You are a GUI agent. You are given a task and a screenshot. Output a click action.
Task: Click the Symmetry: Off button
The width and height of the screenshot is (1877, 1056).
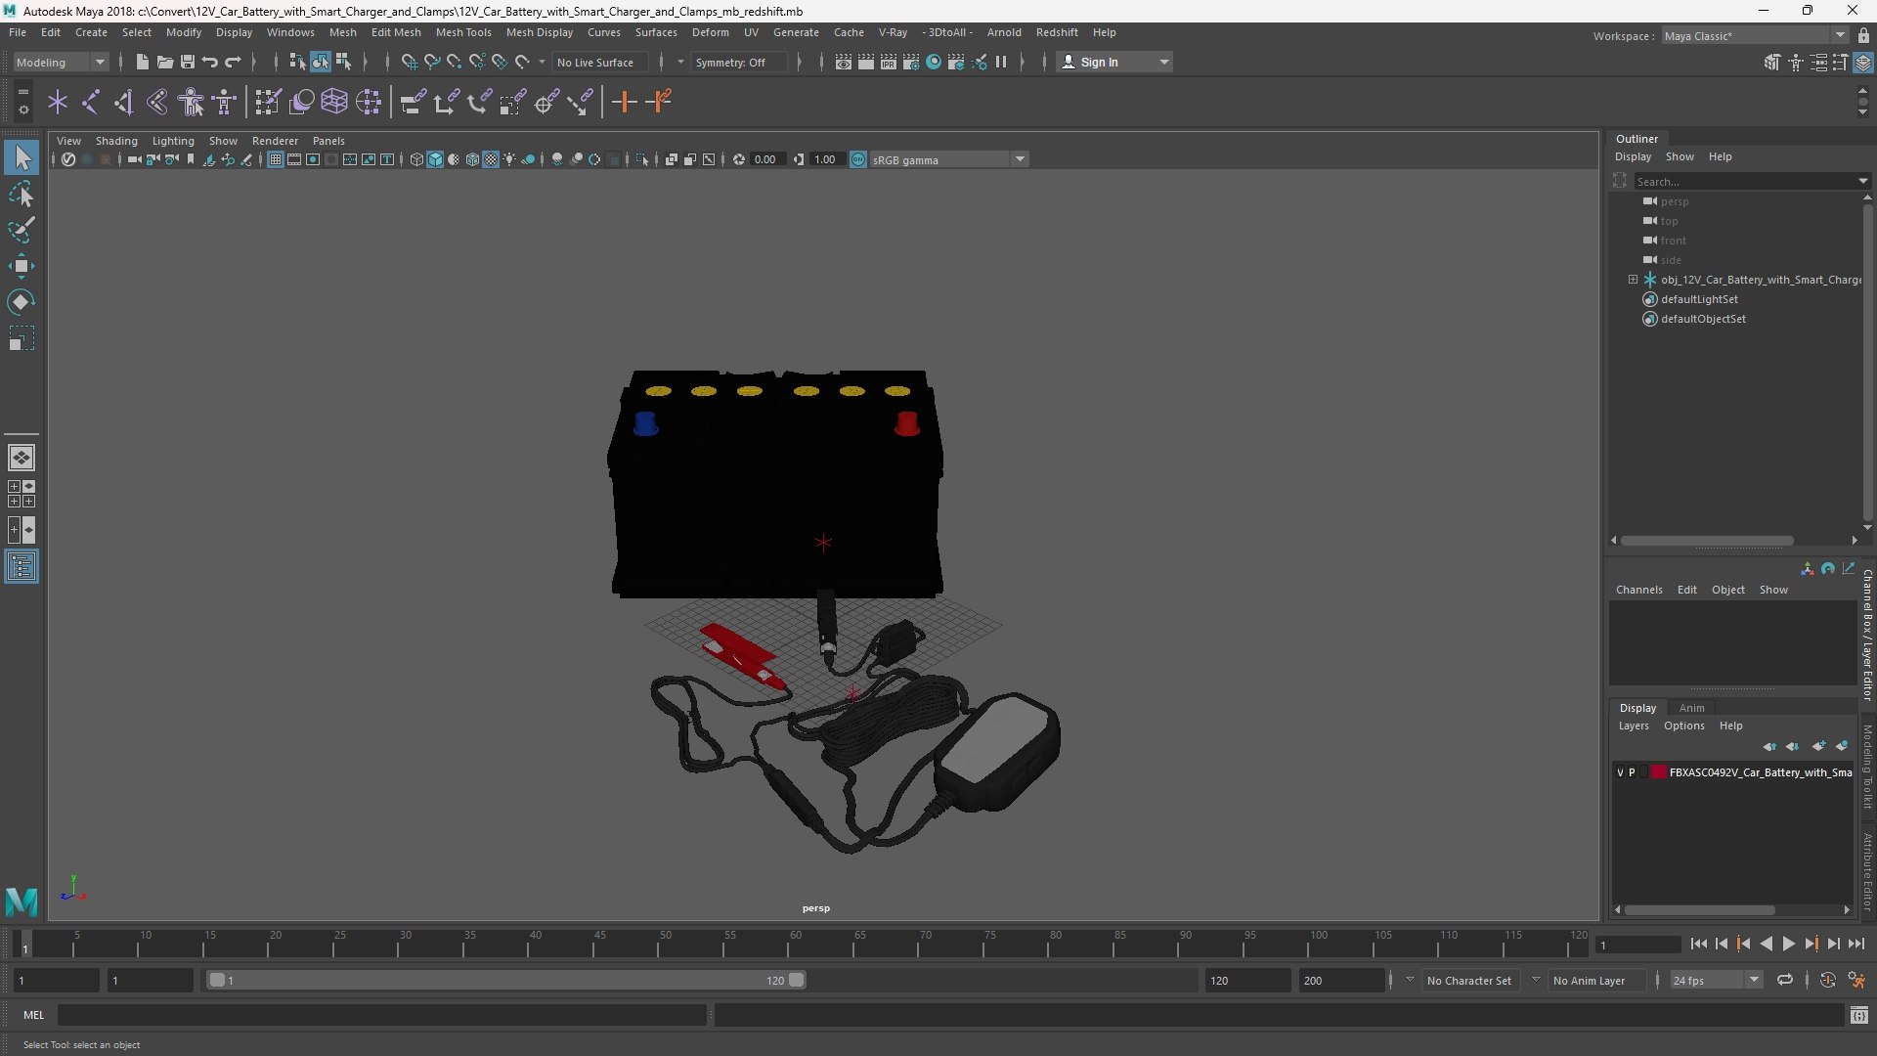point(739,62)
